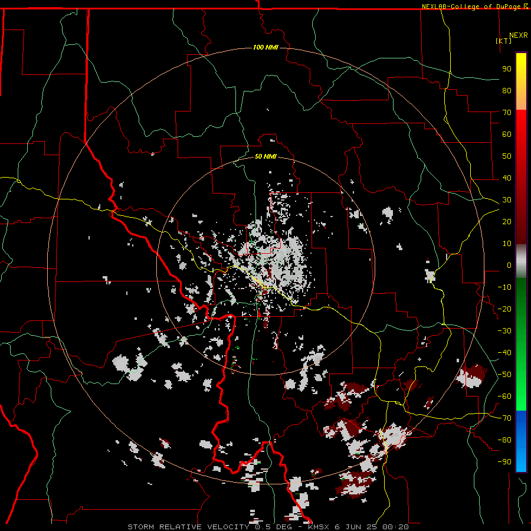Select the 90 value on the velocity scale
This screenshot has height=531, width=531.
pyautogui.click(x=507, y=69)
